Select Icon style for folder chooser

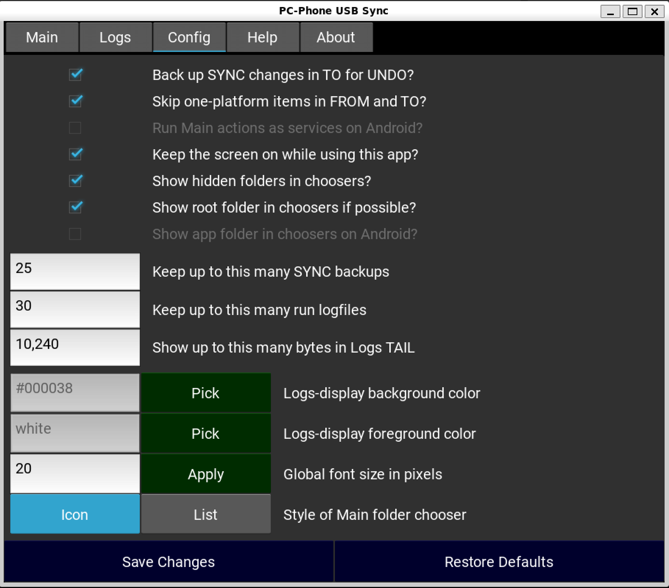point(75,514)
